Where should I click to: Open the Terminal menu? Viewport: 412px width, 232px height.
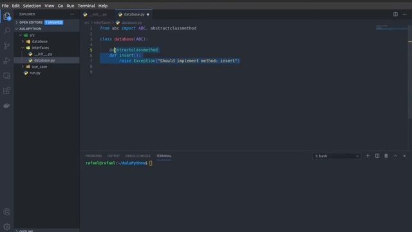86,6
